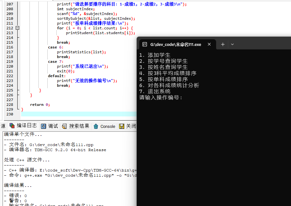Click the 'return 0;' statement

(40, 105)
